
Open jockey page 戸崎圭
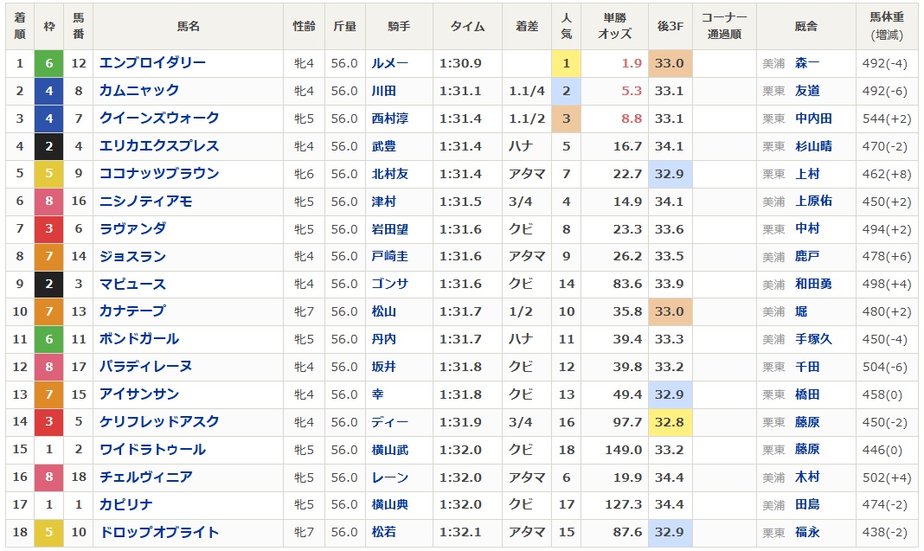389,256
